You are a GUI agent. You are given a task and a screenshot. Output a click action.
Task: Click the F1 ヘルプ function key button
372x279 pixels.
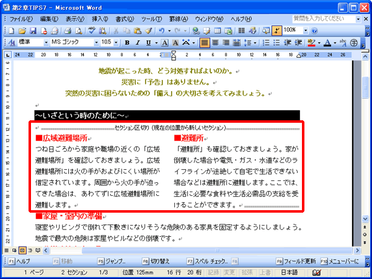coord(19,262)
